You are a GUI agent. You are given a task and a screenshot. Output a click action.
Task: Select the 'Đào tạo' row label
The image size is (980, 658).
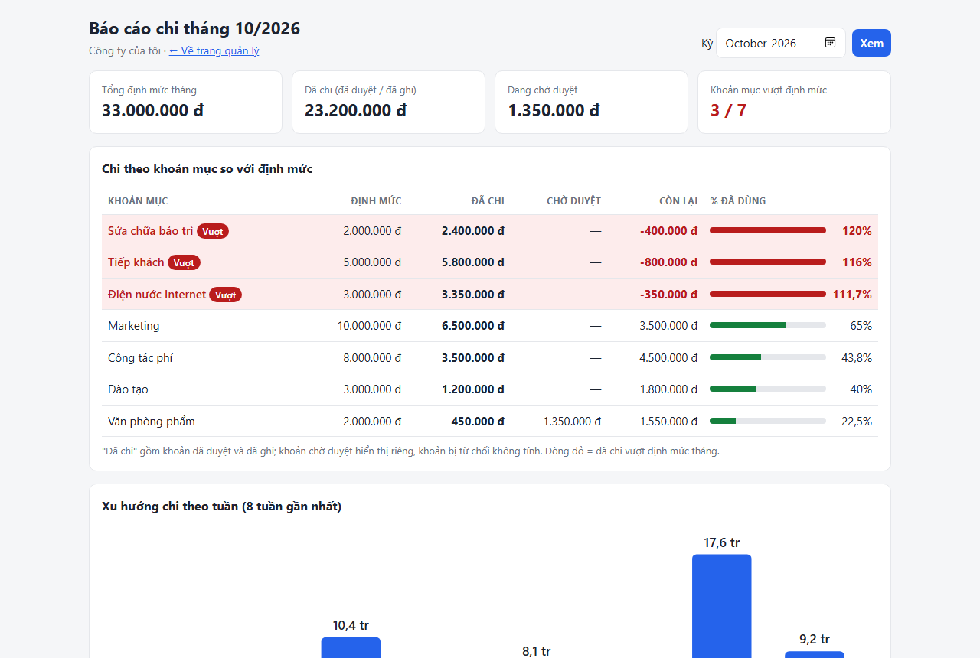[128, 389]
